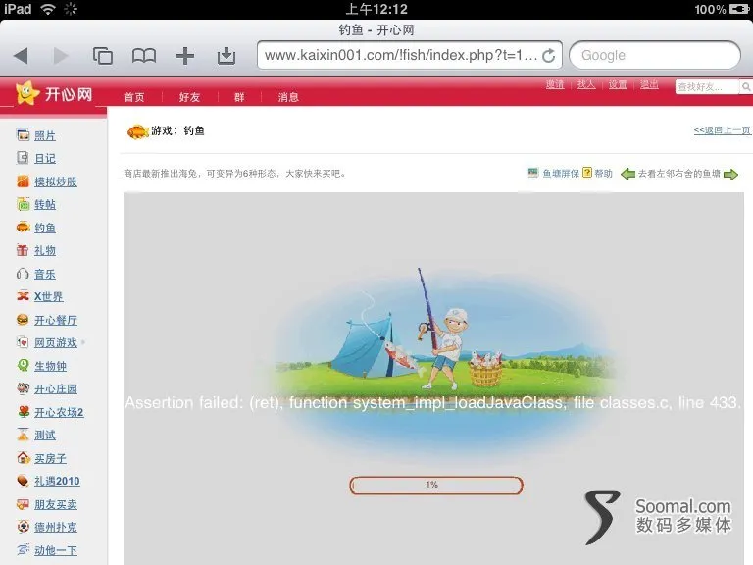Tap the Wi-Fi status icon

coord(47,9)
